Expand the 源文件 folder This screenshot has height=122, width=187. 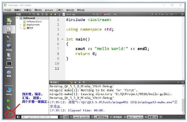[x=21, y=28]
